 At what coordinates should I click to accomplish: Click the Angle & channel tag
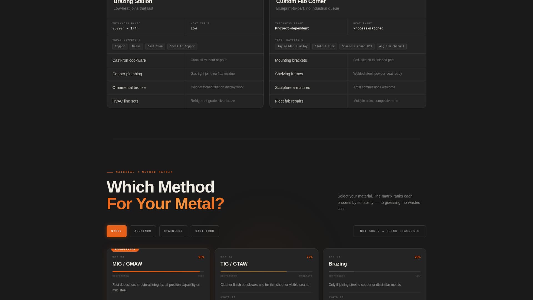click(391, 46)
